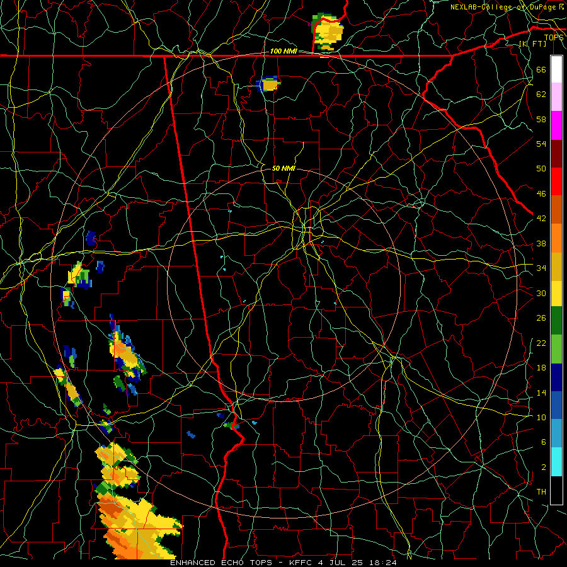This screenshot has width=567, height=567.
Task: Click the legend value 58
Action: [x=541, y=119]
